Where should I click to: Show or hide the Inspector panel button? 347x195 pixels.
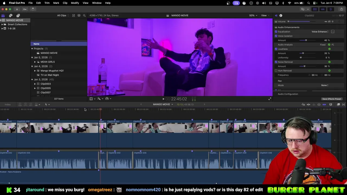(330, 9)
